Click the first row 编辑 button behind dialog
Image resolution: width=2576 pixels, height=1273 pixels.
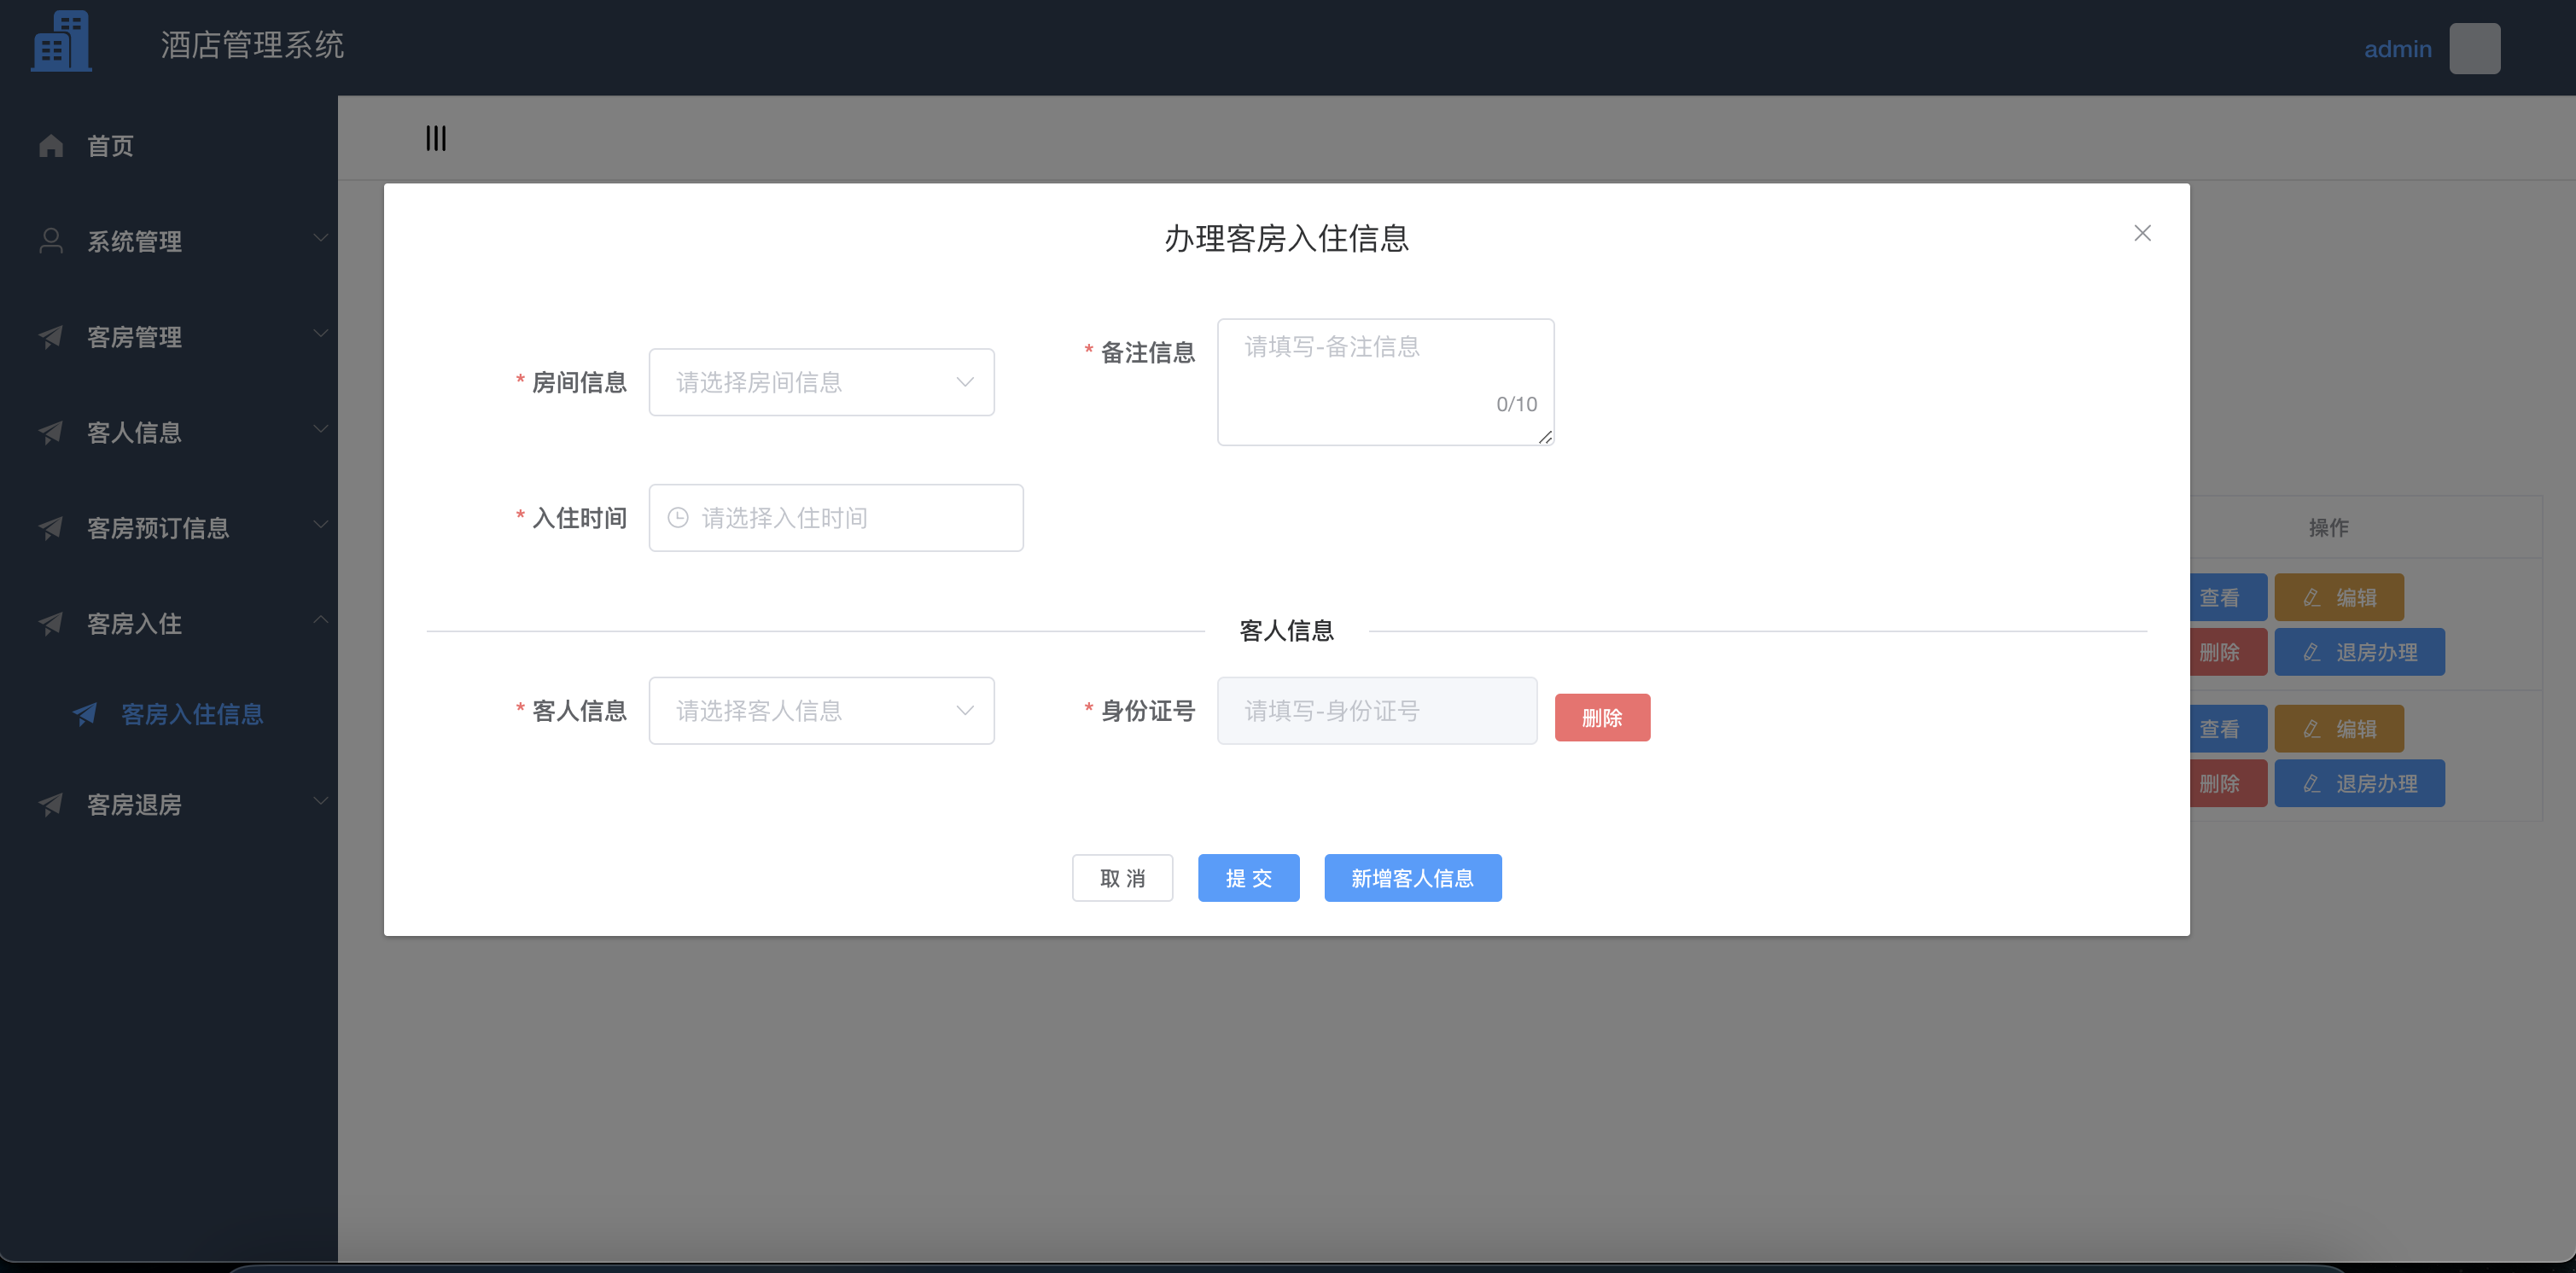click(2339, 597)
